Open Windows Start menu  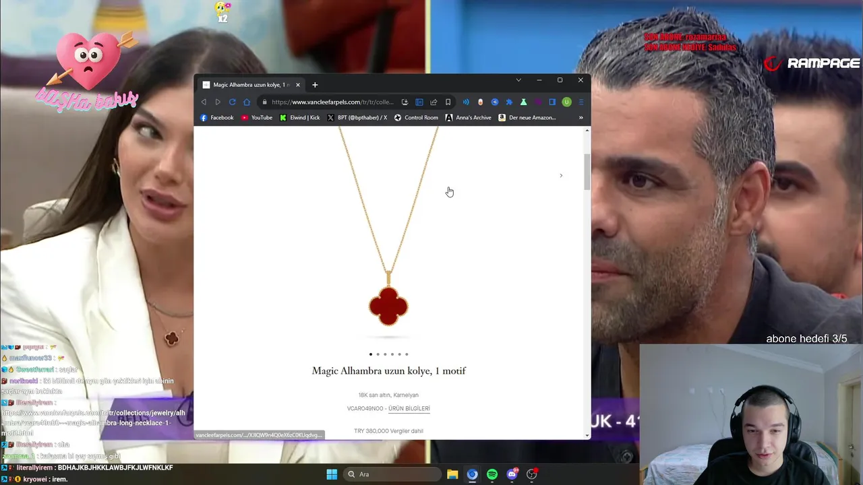(332, 474)
